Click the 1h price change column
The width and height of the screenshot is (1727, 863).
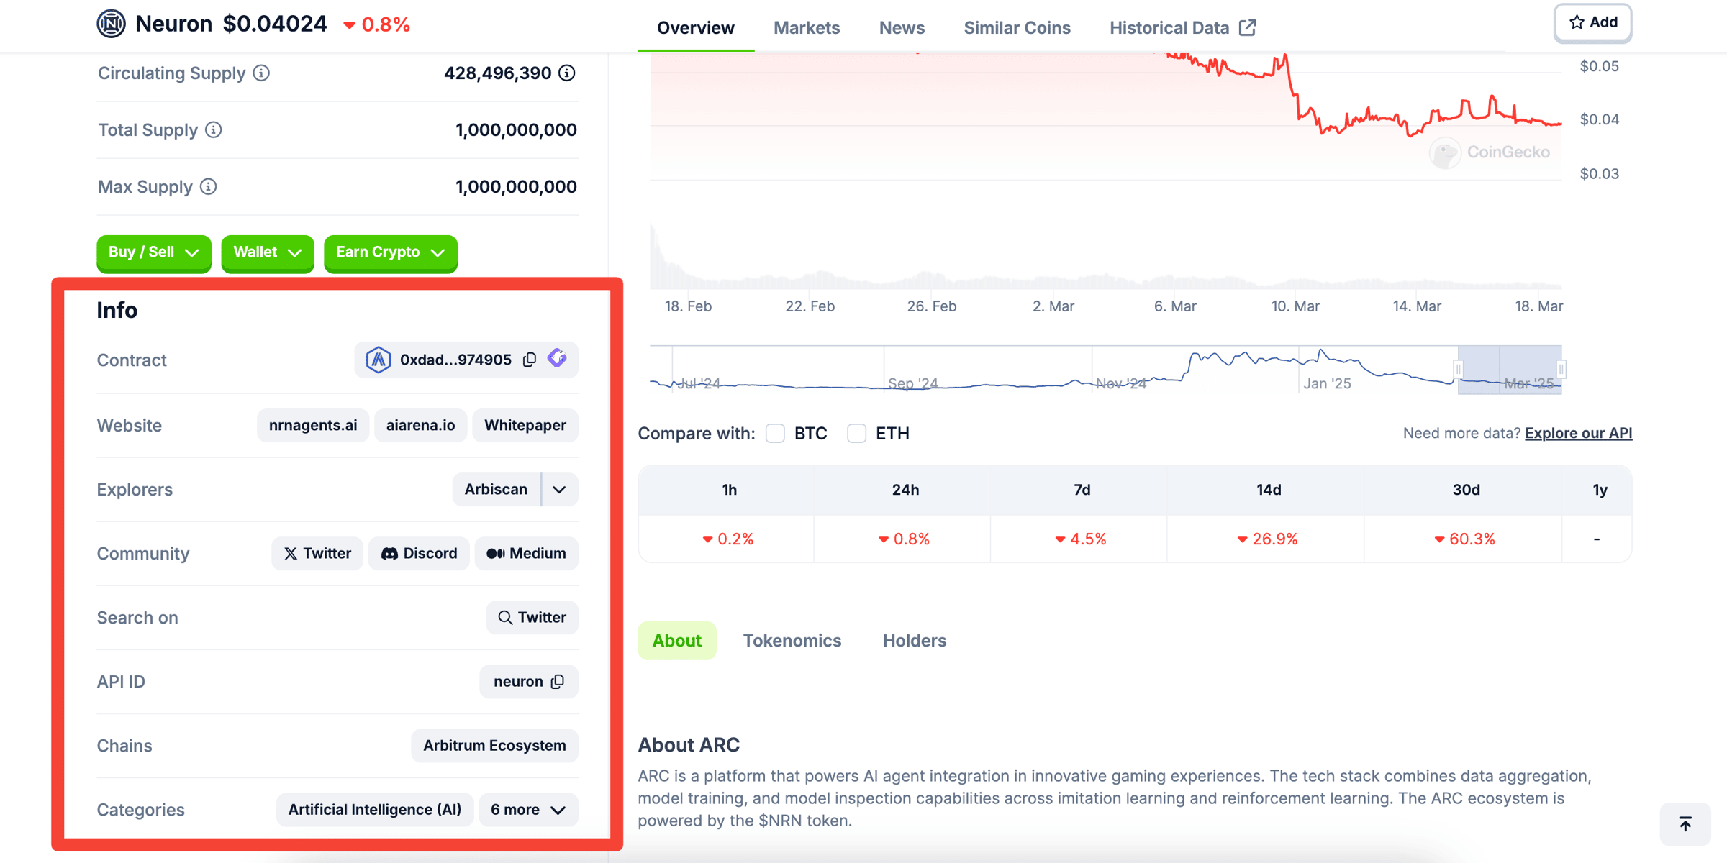(726, 514)
